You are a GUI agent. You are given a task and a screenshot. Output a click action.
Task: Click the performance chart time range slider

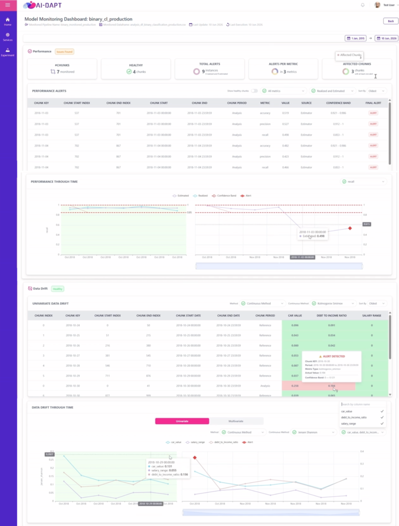click(x=279, y=267)
